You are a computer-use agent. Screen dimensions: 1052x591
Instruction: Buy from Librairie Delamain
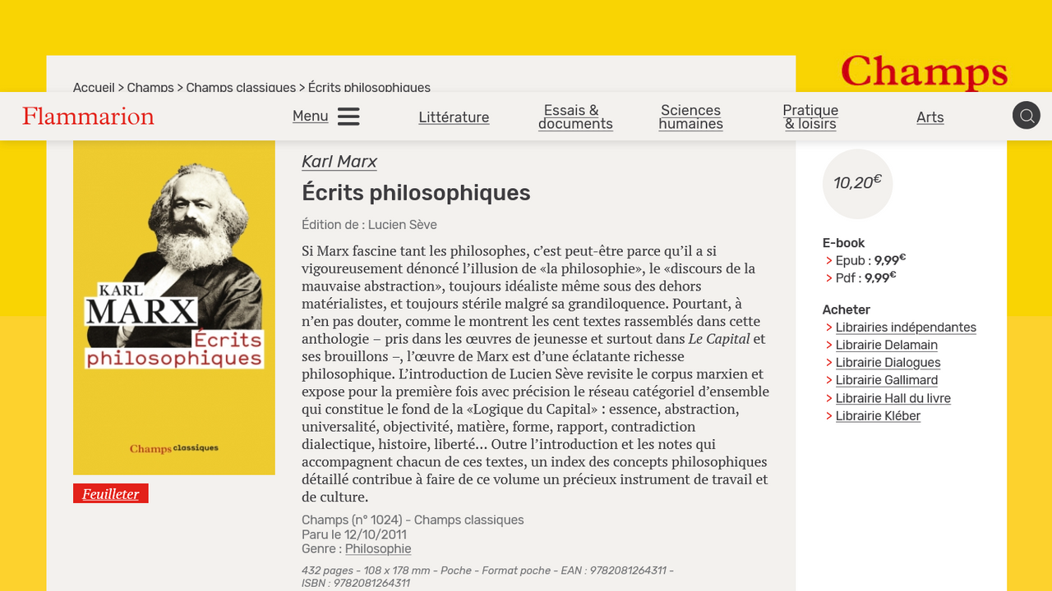pos(886,345)
